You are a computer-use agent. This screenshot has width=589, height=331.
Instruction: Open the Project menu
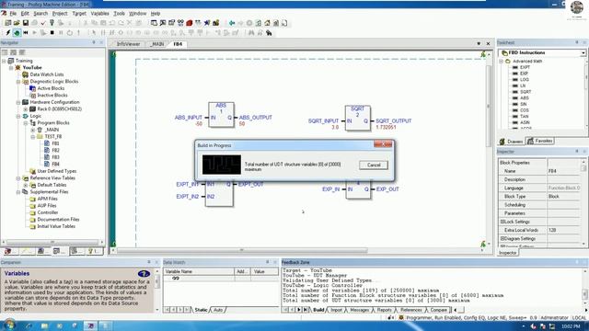60,14
